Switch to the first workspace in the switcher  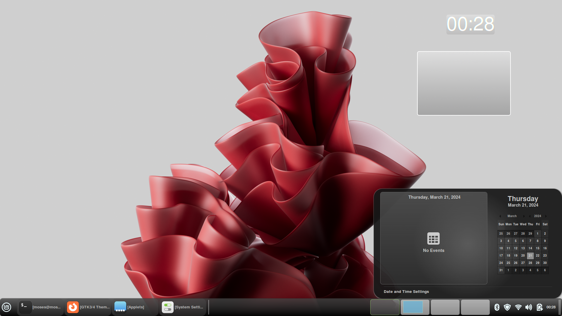385,307
